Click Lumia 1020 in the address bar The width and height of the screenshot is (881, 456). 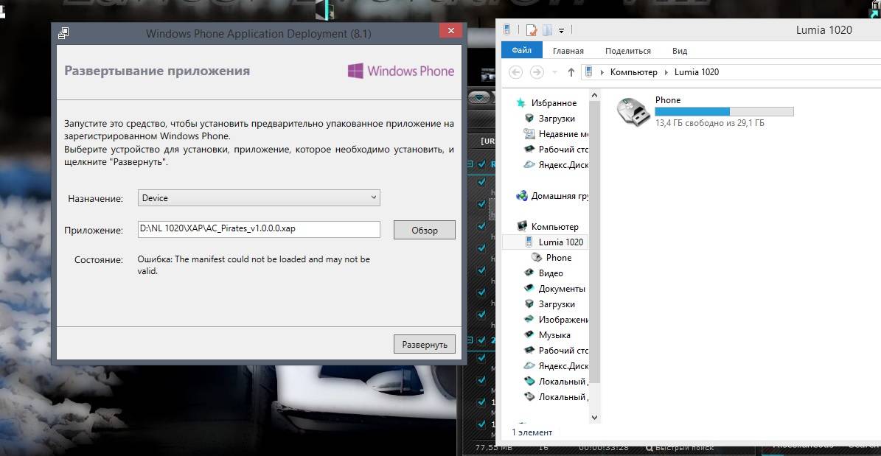click(x=697, y=72)
